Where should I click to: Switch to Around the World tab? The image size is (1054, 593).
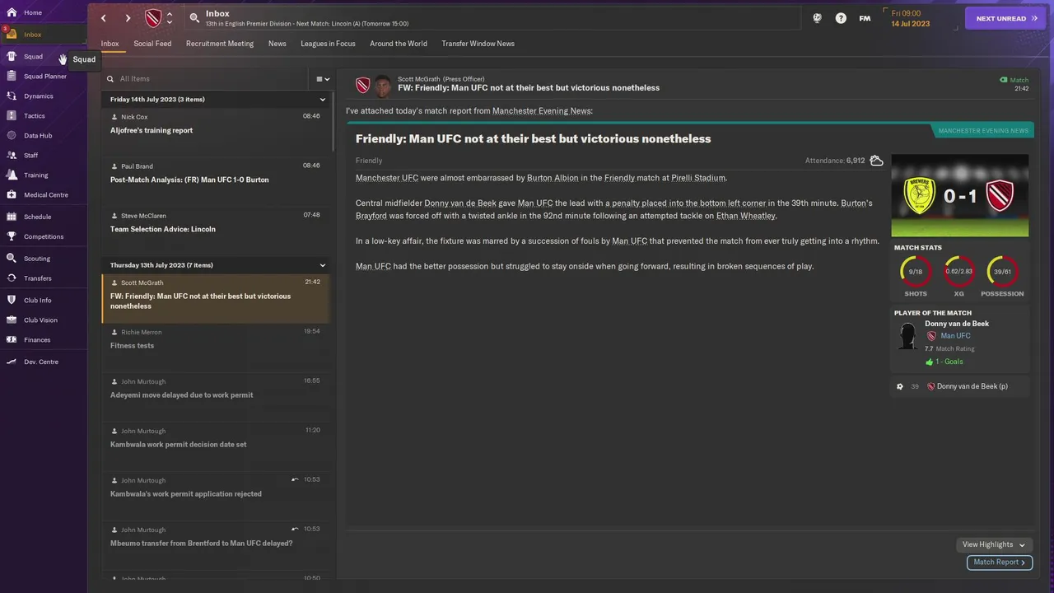[399, 44]
